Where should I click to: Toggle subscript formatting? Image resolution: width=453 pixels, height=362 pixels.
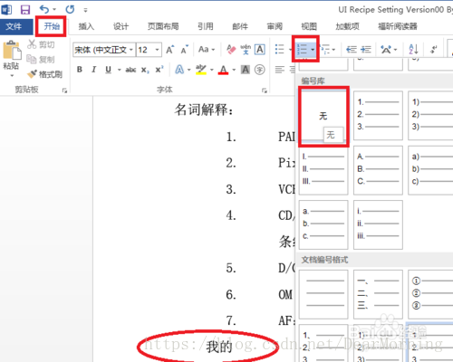[145, 71]
